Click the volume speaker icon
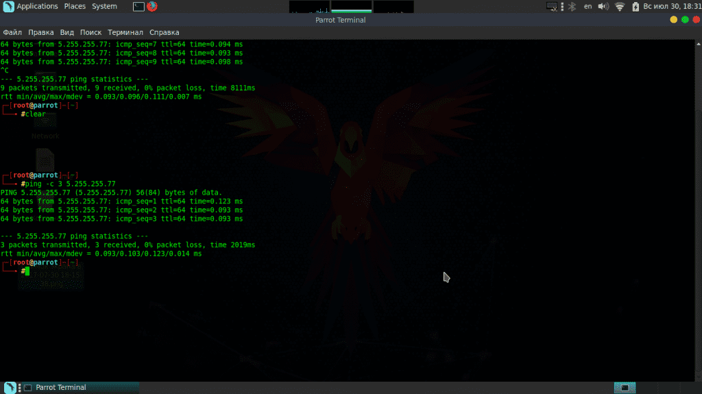 [603, 6]
